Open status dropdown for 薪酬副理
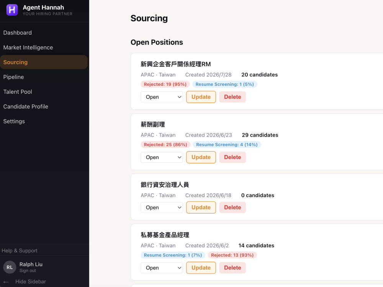Viewport: 383px width, 287px height. point(162,157)
